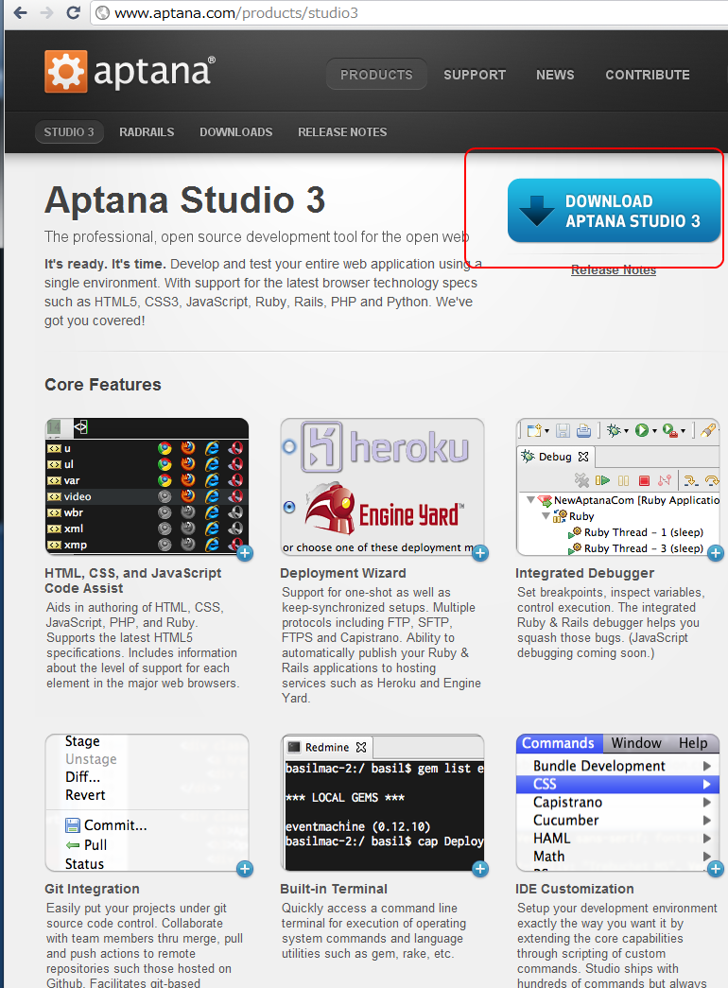Click the Pull item in Git thumbnail
Viewport: 728px width, 988px height.
(x=86, y=845)
